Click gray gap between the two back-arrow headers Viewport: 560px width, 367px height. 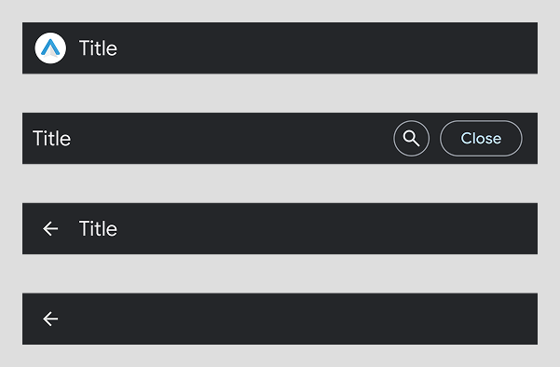tap(280, 274)
